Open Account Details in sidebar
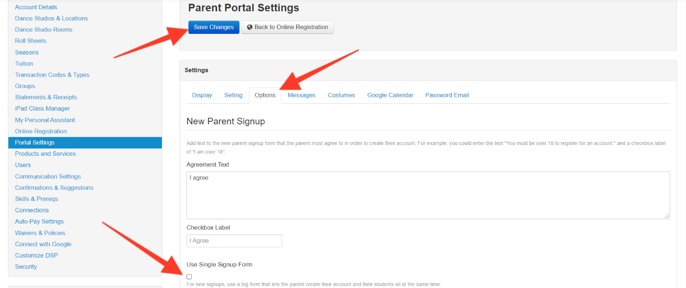Viewport: 686px width, 288px height. tap(36, 7)
